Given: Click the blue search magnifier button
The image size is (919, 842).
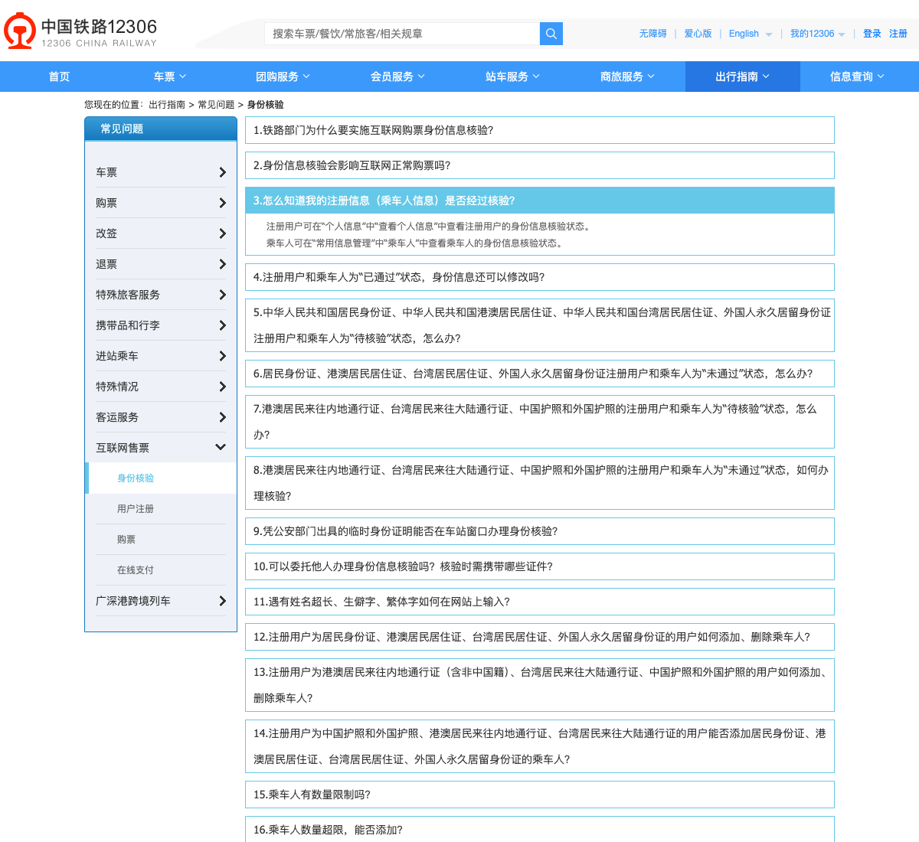Looking at the screenshot, I should [x=551, y=34].
